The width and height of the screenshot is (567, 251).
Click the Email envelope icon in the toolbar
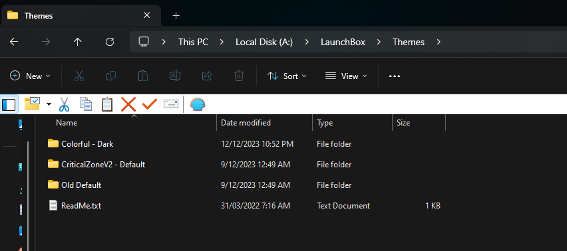click(x=171, y=104)
